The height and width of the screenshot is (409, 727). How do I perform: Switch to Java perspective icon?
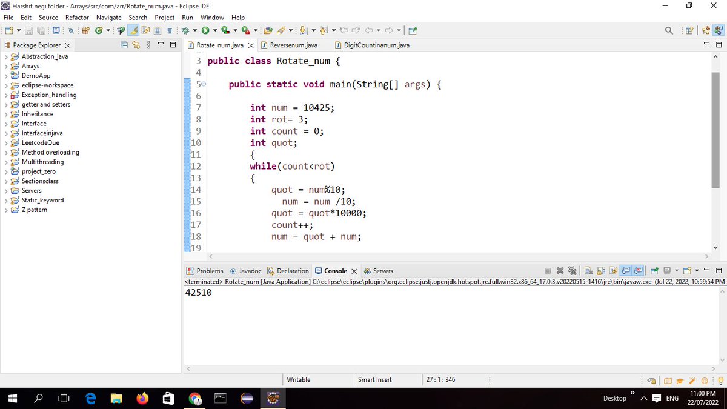tap(717, 30)
